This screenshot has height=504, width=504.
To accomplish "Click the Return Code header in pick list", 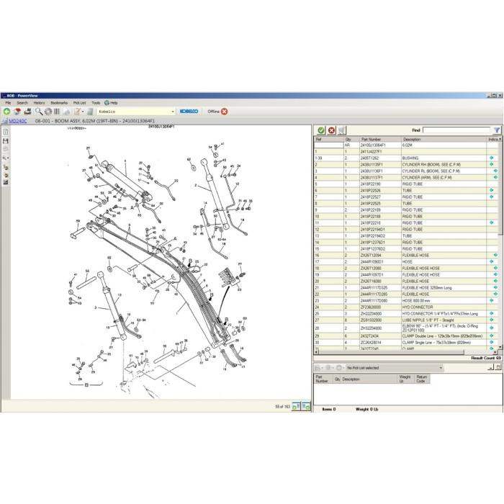I will click(421, 379).
